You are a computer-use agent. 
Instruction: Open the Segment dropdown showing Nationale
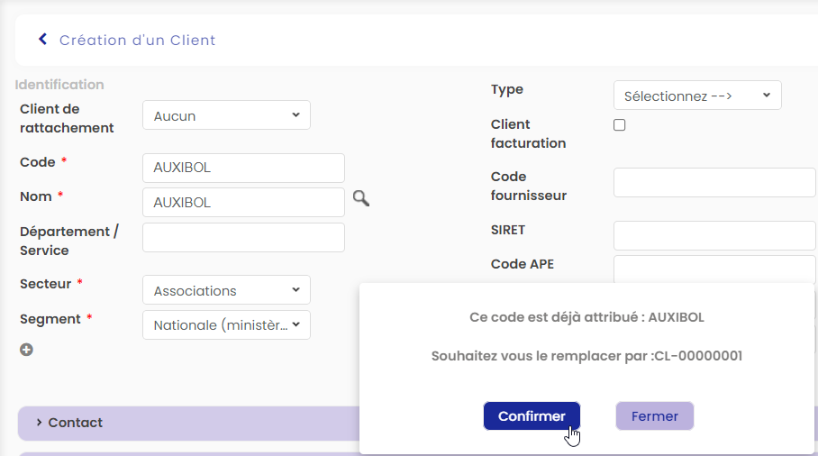click(226, 325)
